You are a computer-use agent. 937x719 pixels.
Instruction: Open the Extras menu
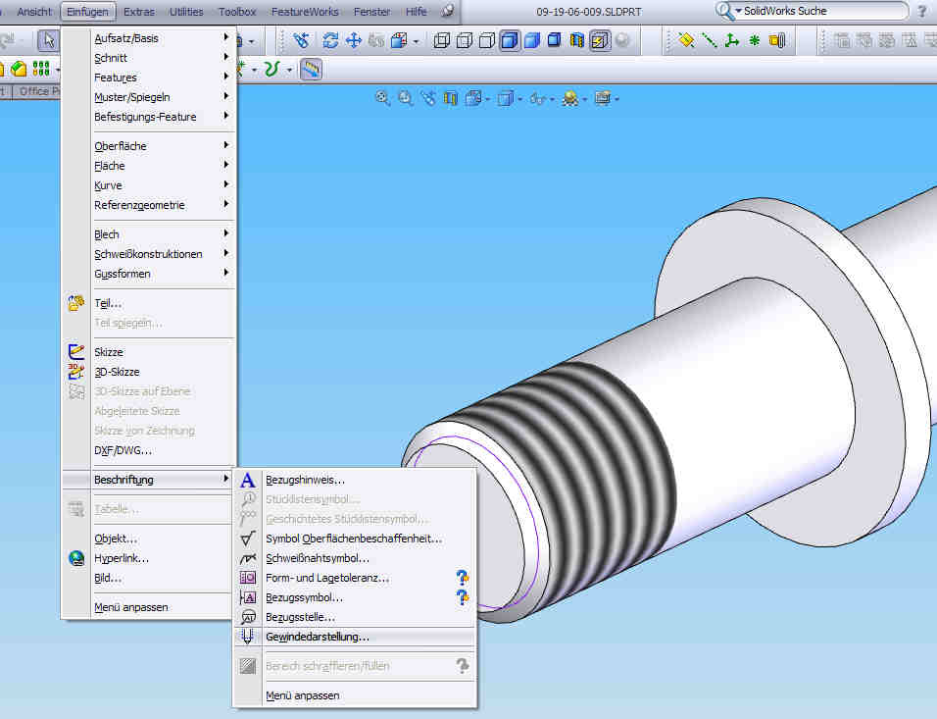pos(138,12)
